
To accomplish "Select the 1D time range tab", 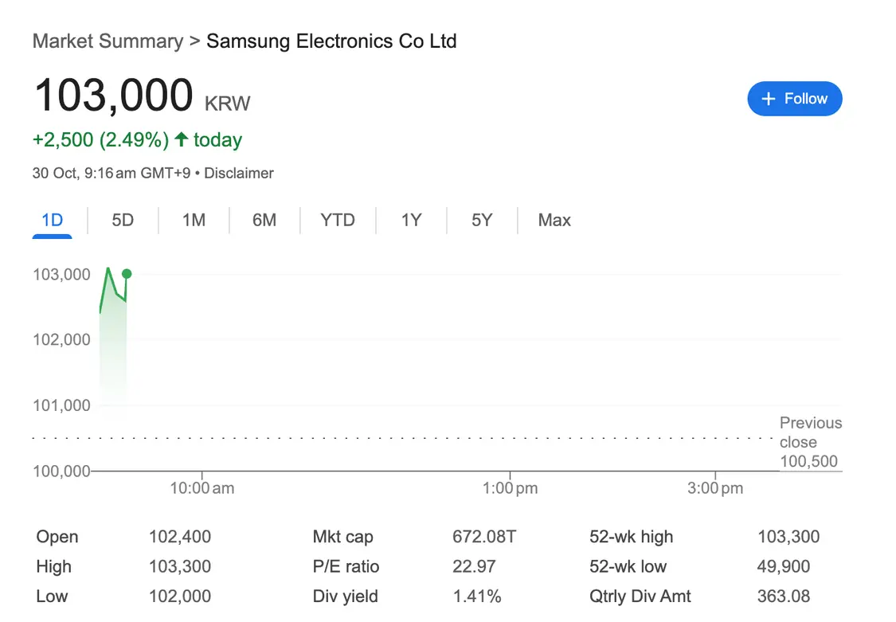I will [52, 221].
